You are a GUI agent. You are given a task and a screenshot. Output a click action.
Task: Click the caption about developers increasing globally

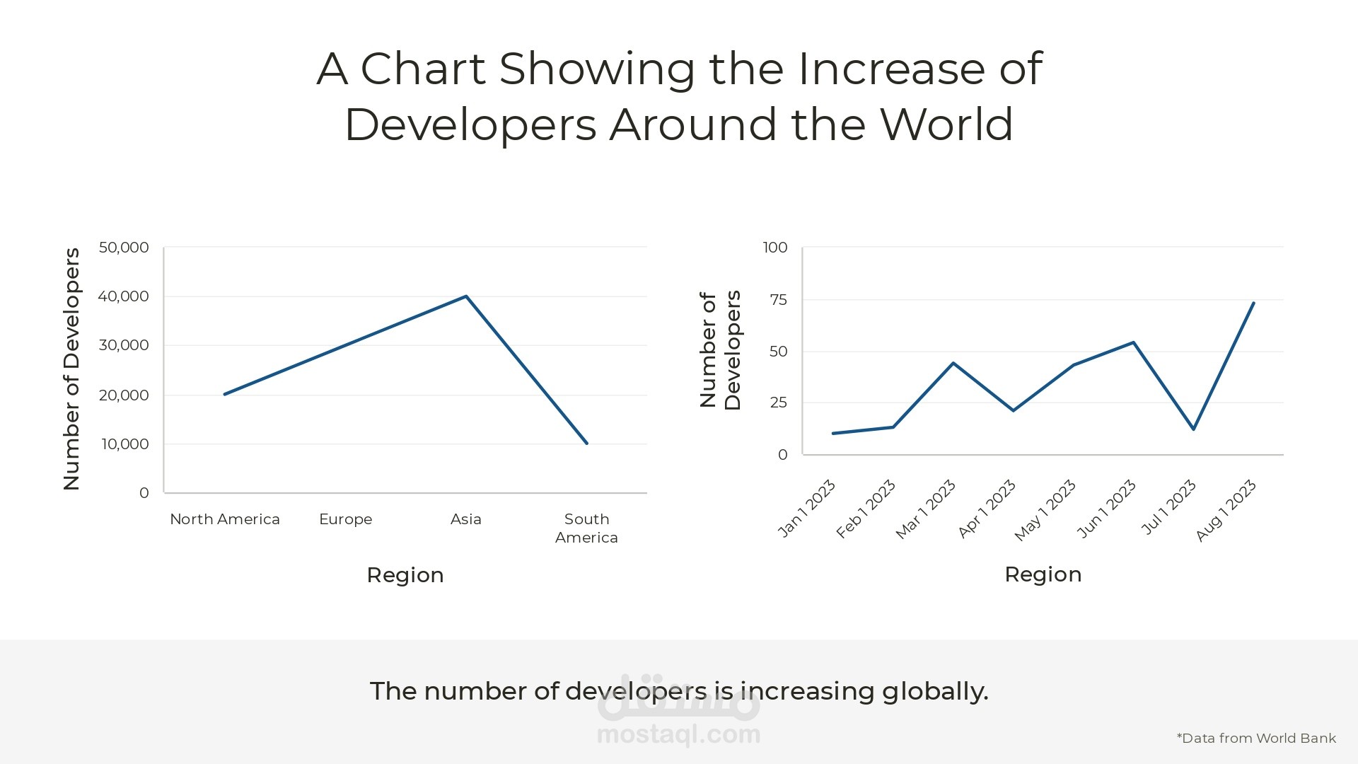coord(679,691)
